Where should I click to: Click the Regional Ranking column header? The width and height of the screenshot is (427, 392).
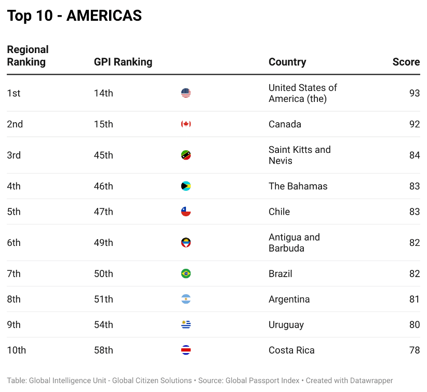coord(28,56)
